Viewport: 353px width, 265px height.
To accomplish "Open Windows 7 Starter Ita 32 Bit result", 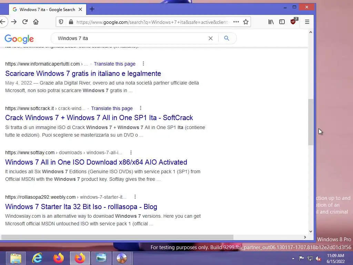I will click(x=81, y=207).
